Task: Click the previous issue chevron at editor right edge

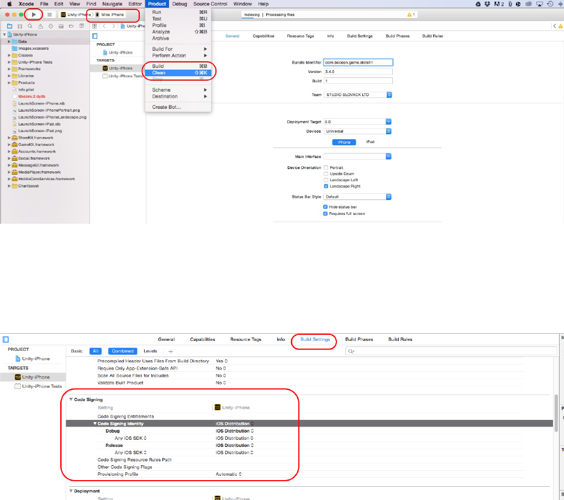Action: point(554,26)
